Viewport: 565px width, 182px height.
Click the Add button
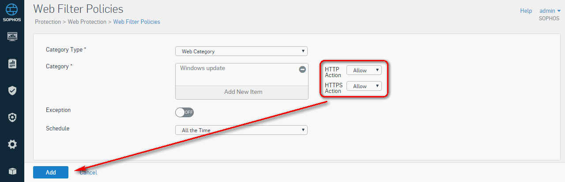[x=51, y=172]
